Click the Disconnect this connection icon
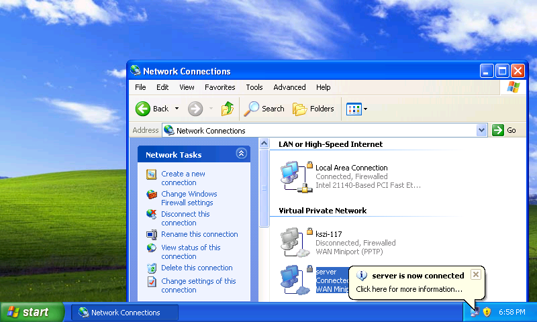 click(x=152, y=215)
